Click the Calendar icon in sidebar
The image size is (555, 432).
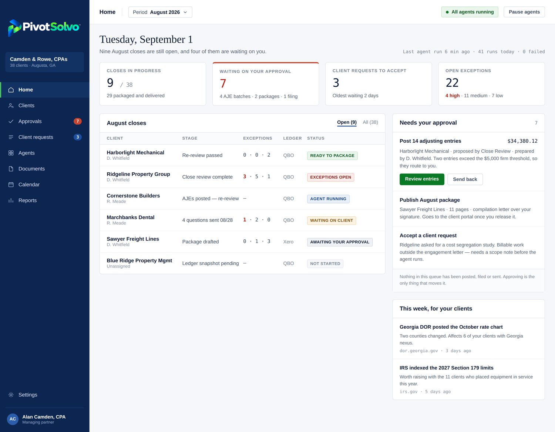tap(11, 185)
